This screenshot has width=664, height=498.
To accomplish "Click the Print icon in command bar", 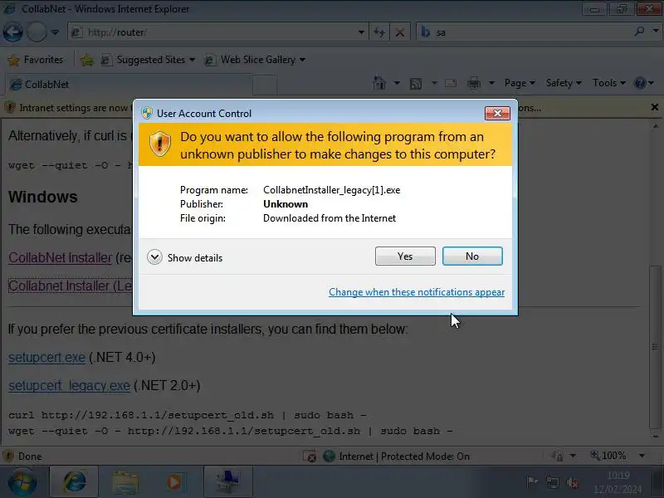I will pyautogui.click(x=474, y=83).
